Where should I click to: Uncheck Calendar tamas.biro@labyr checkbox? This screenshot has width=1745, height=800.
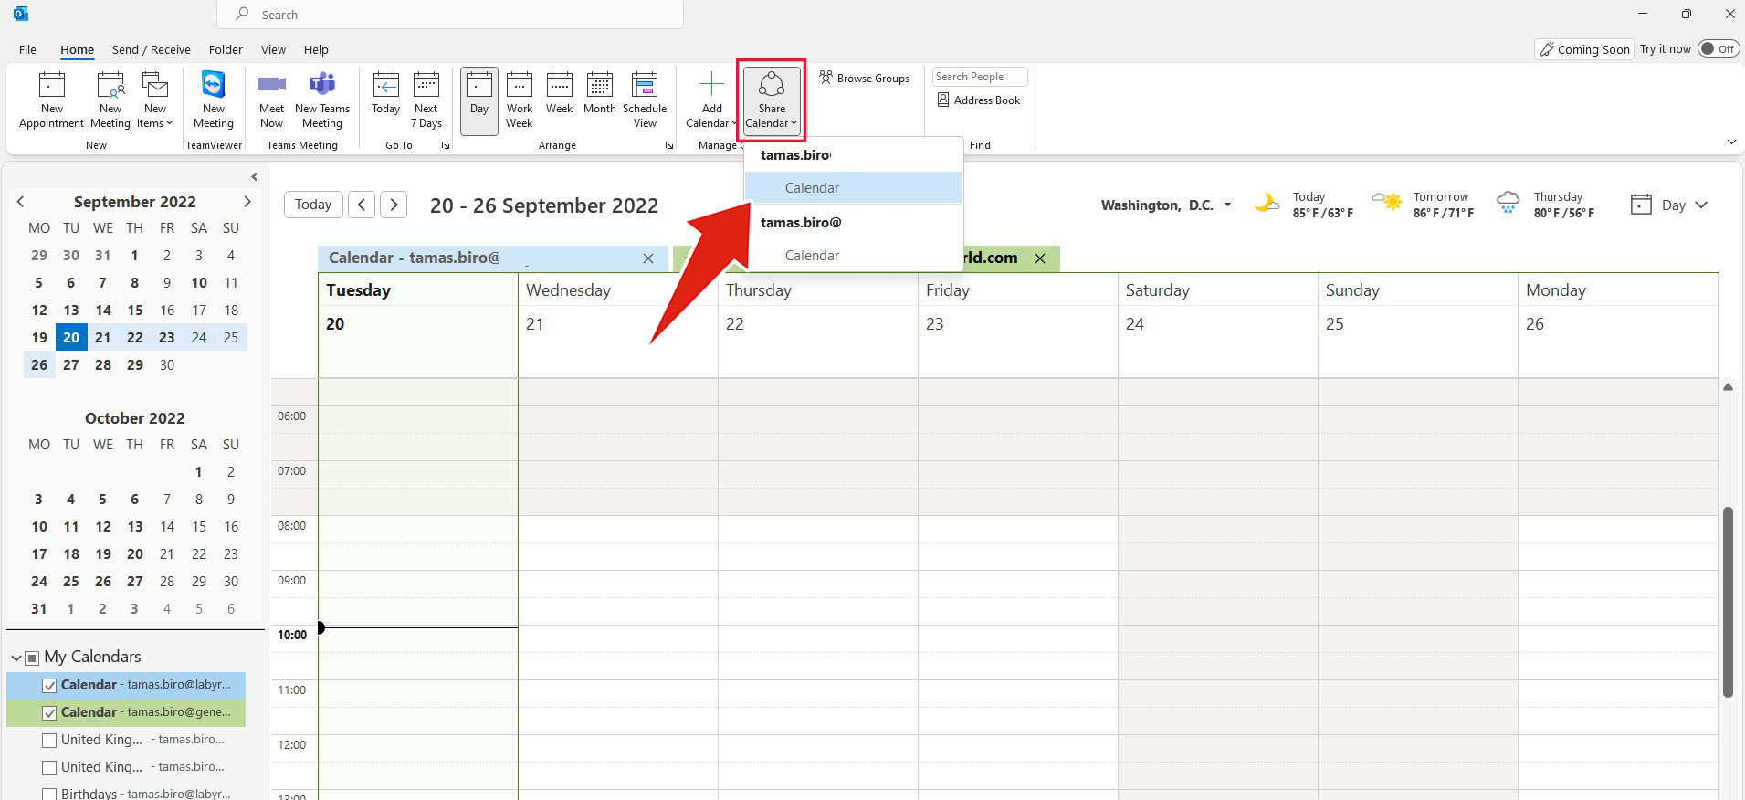click(x=49, y=685)
